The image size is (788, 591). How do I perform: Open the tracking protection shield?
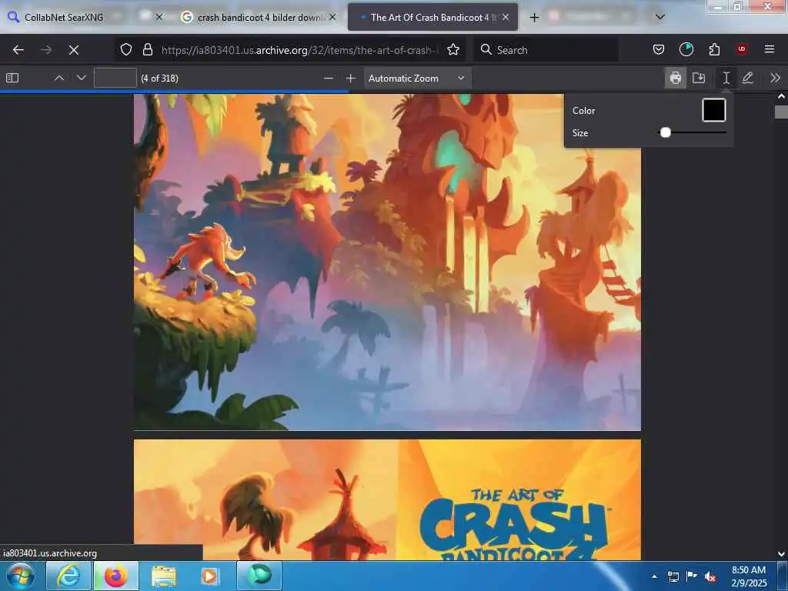(126, 49)
